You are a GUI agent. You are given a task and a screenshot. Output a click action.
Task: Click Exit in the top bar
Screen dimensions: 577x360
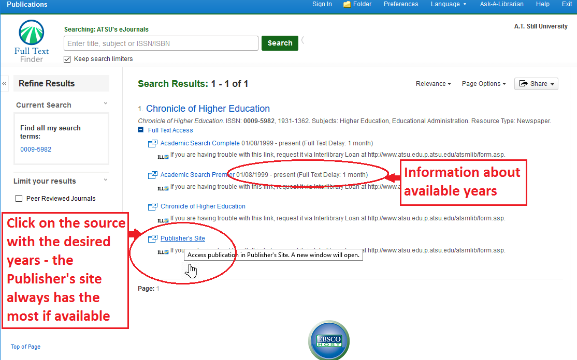point(567,4)
